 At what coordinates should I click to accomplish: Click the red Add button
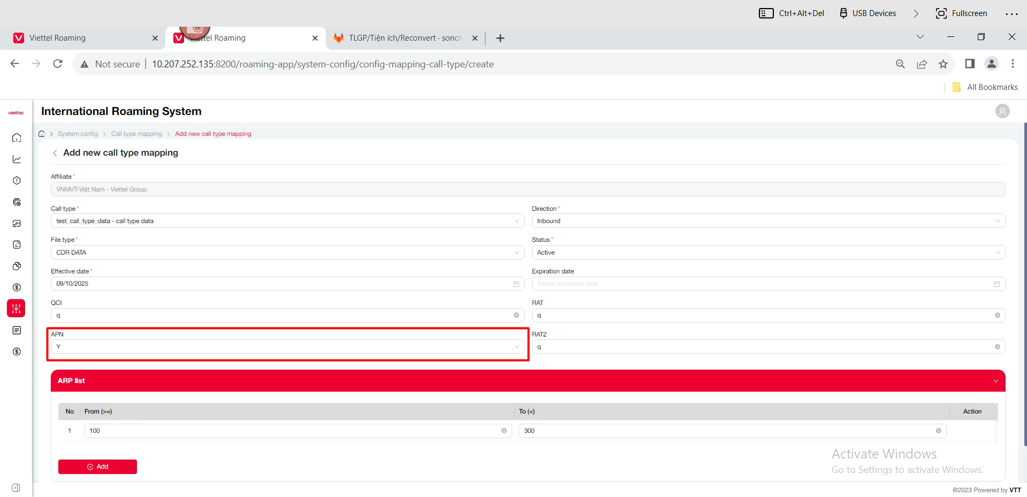[x=97, y=467]
